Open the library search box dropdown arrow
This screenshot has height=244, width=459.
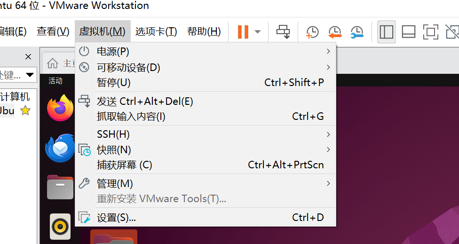click(x=30, y=75)
